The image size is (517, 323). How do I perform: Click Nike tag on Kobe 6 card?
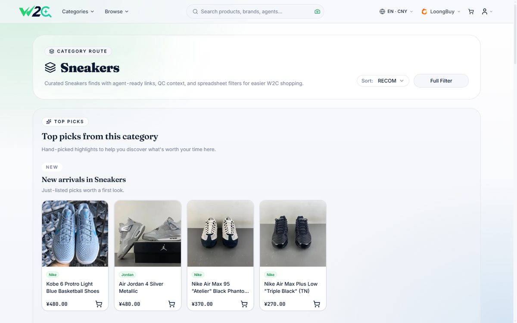[53, 275]
